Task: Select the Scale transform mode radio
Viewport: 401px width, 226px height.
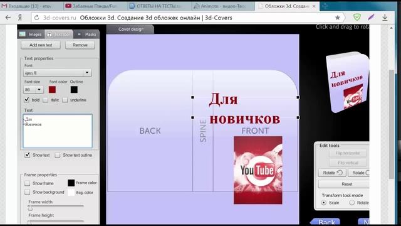Action: coord(324,203)
